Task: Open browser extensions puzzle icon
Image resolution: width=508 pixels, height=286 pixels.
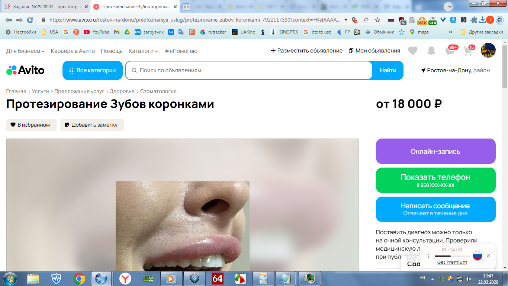Action: click(474, 20)
